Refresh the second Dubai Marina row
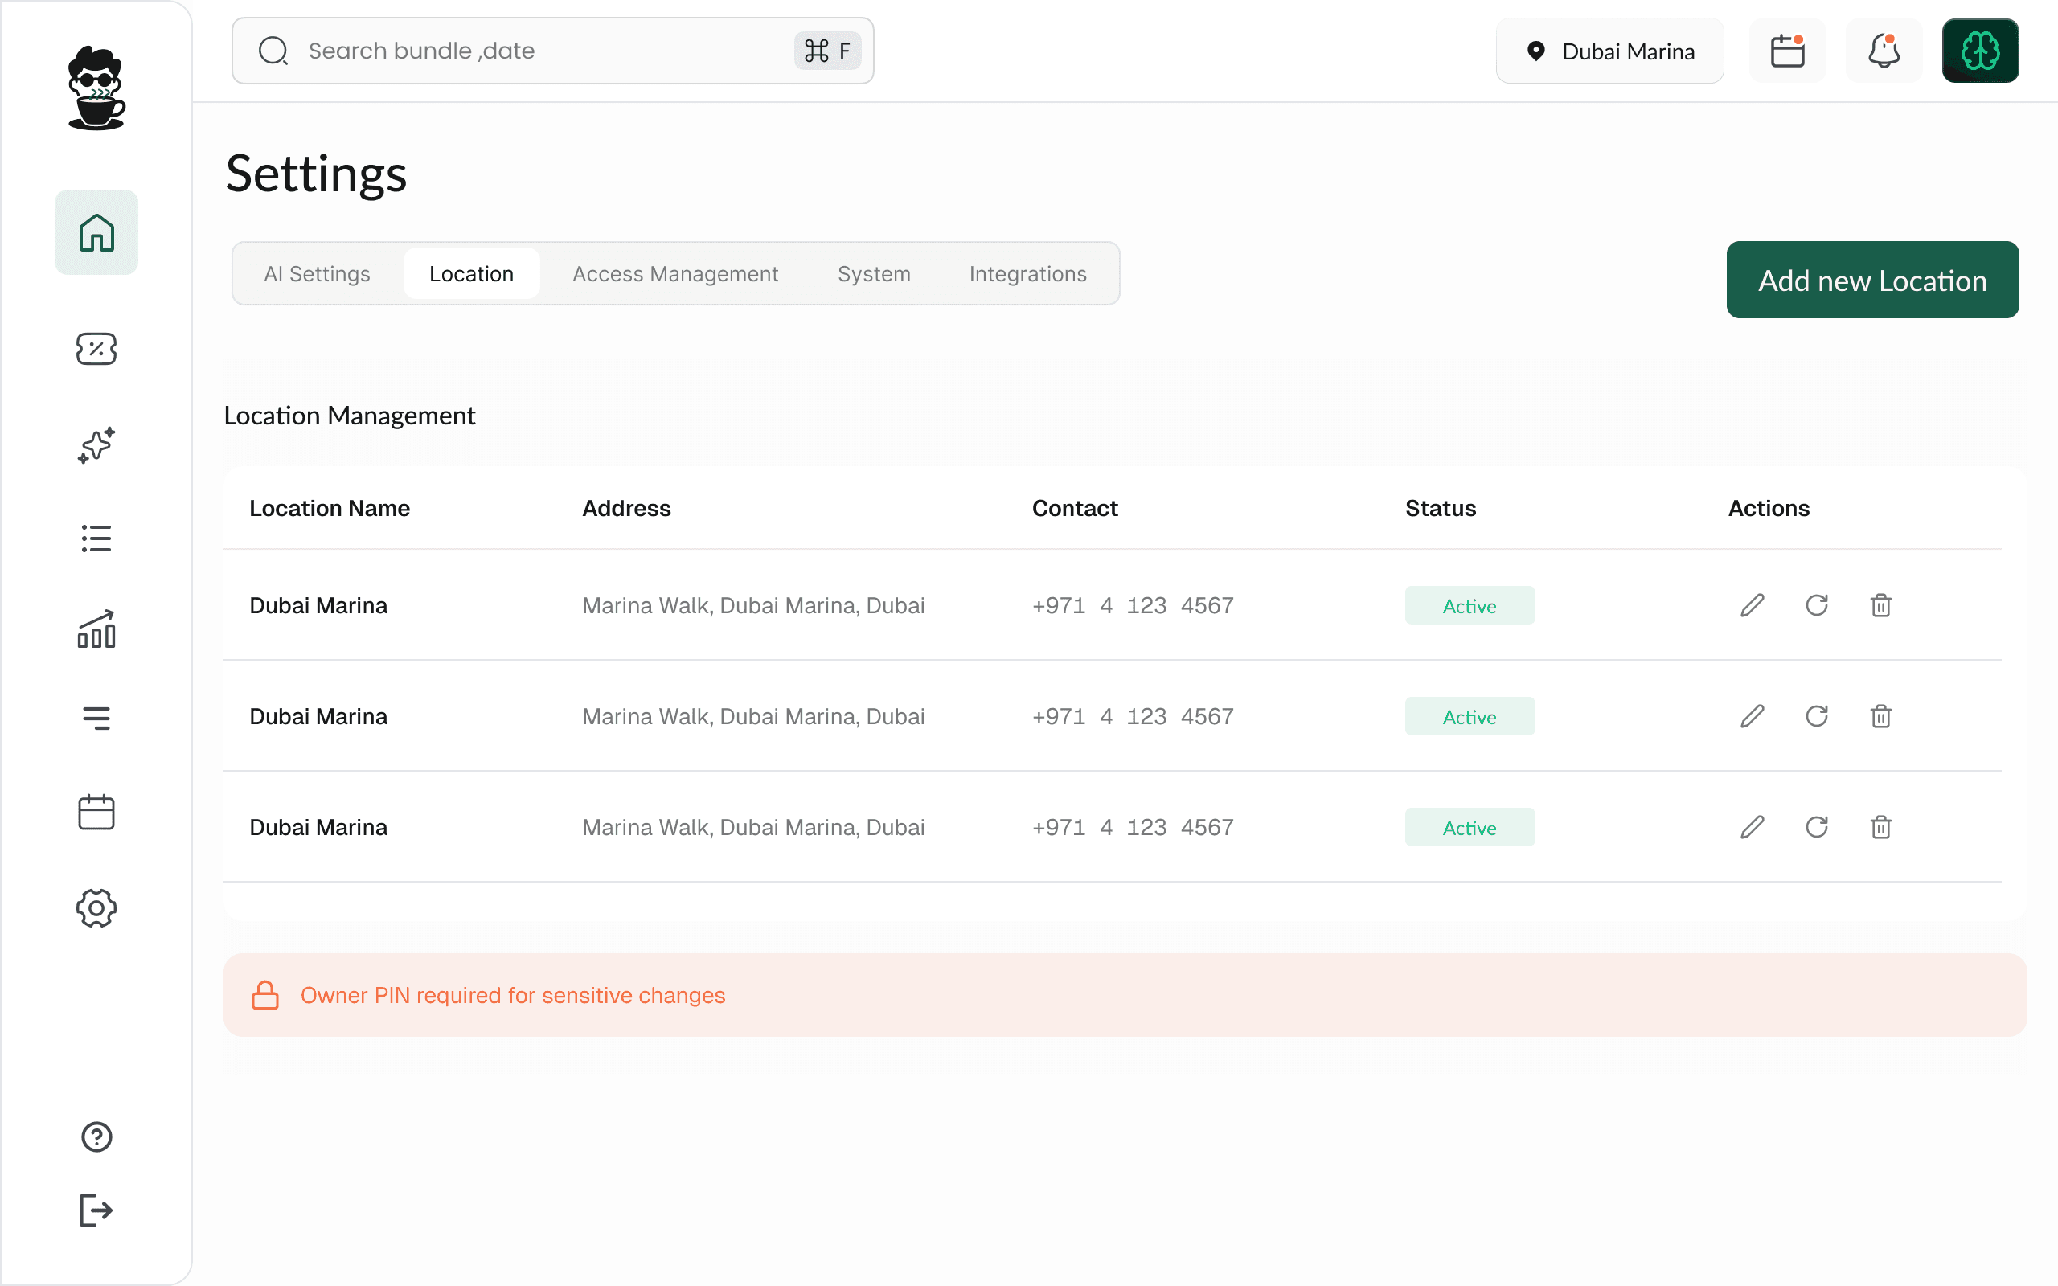Viewport: 2058px width, 1286px height. pos(1817,716)
